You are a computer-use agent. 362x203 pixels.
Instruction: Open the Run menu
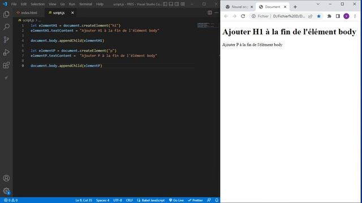click(x=72, y=4)
